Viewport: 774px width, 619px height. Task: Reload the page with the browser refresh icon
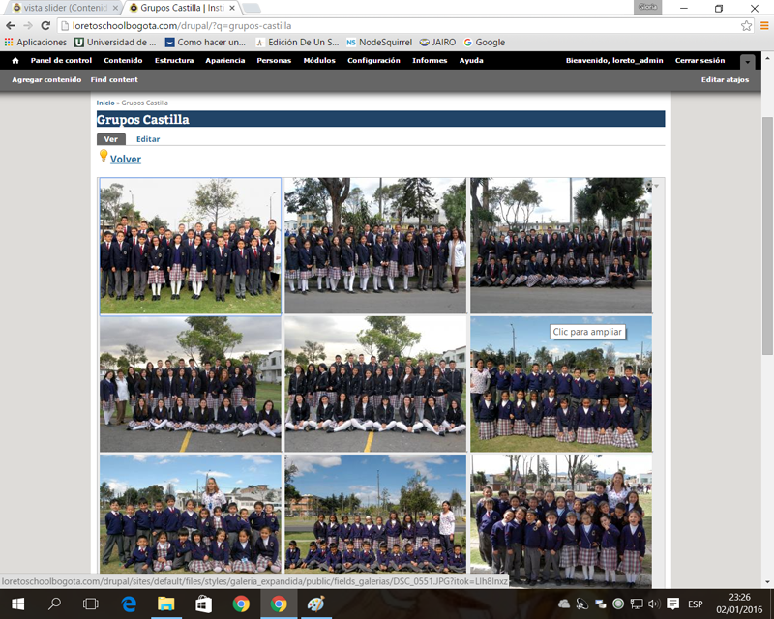point(45,26)
